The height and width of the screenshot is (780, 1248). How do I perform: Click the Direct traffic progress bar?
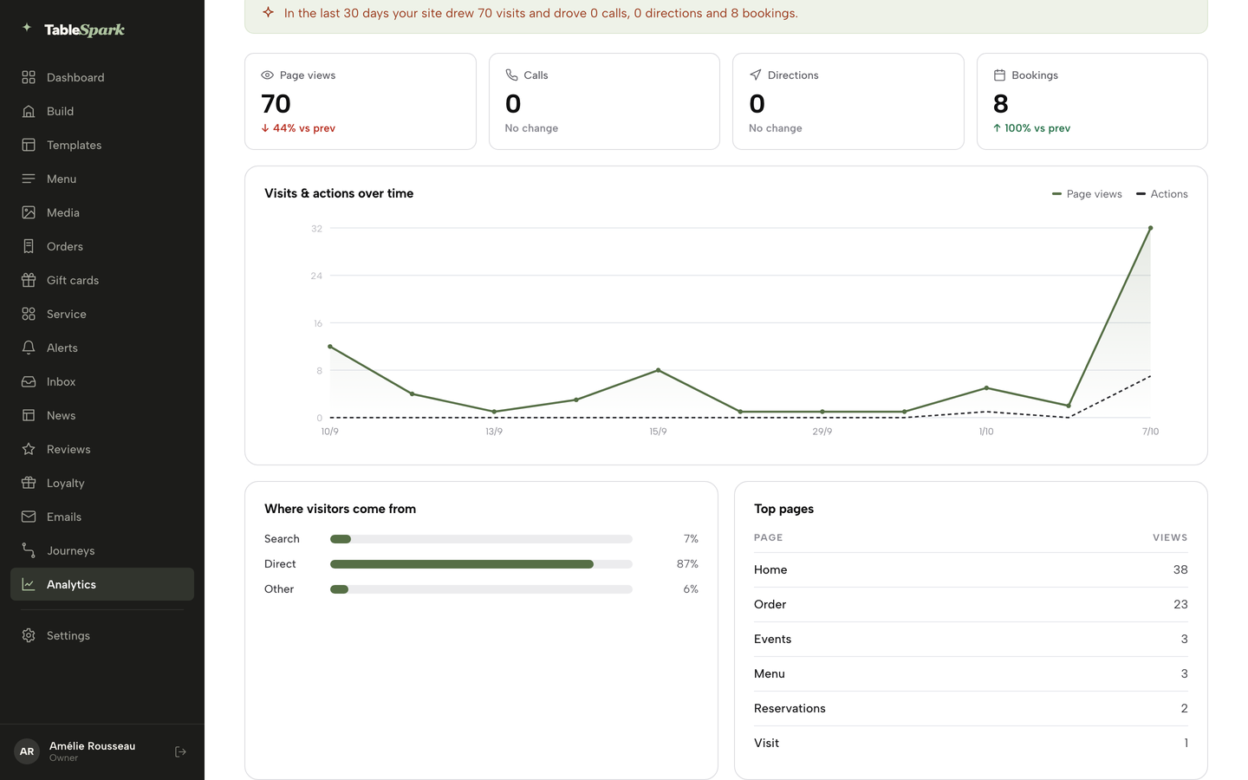pos(481,564)
